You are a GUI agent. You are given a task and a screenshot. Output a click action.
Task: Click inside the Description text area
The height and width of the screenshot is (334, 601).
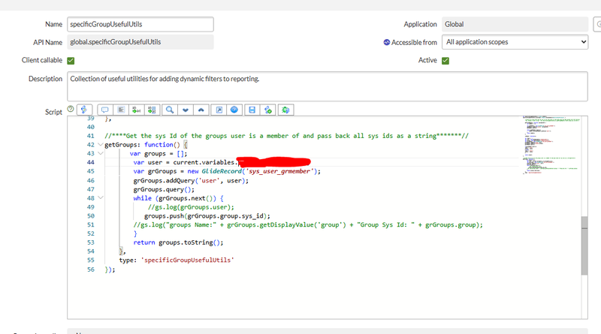328,86
